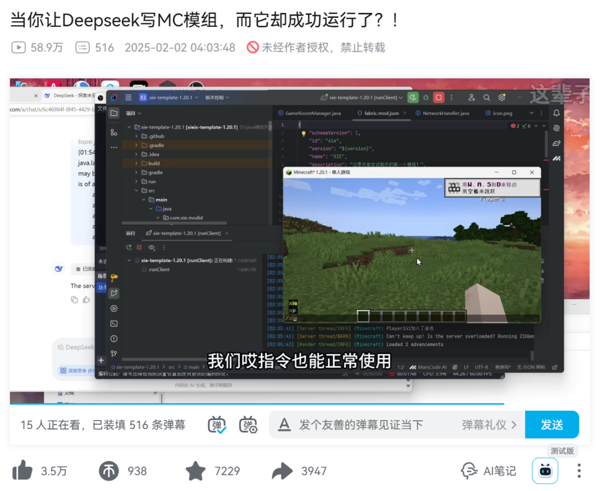This screenshot has width=603, height=491.
Task: Open danmaku settings icon with gear
Action: (248, 425)
